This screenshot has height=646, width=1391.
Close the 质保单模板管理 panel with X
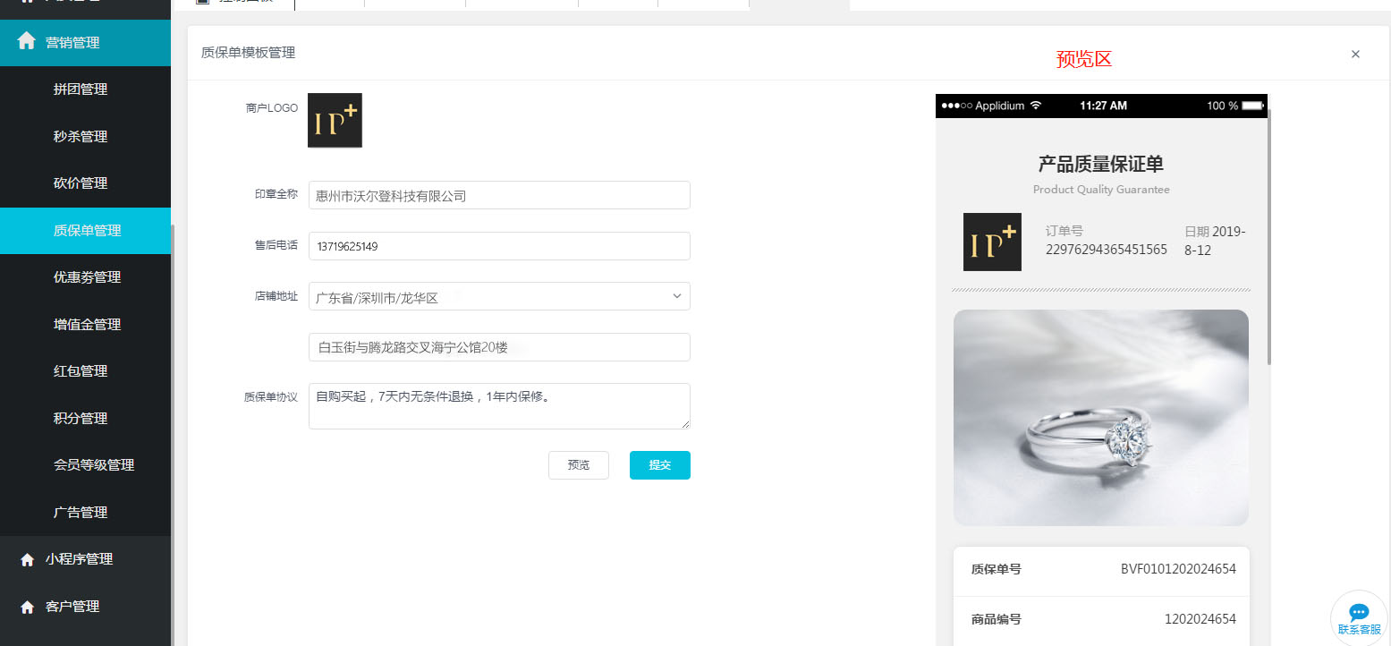(1355, 54)
